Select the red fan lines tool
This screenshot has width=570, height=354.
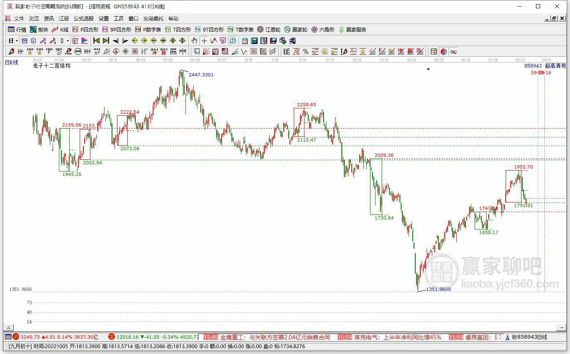[206, 51]
